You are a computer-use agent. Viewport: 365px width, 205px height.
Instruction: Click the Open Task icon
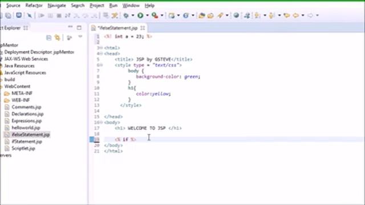210,15
